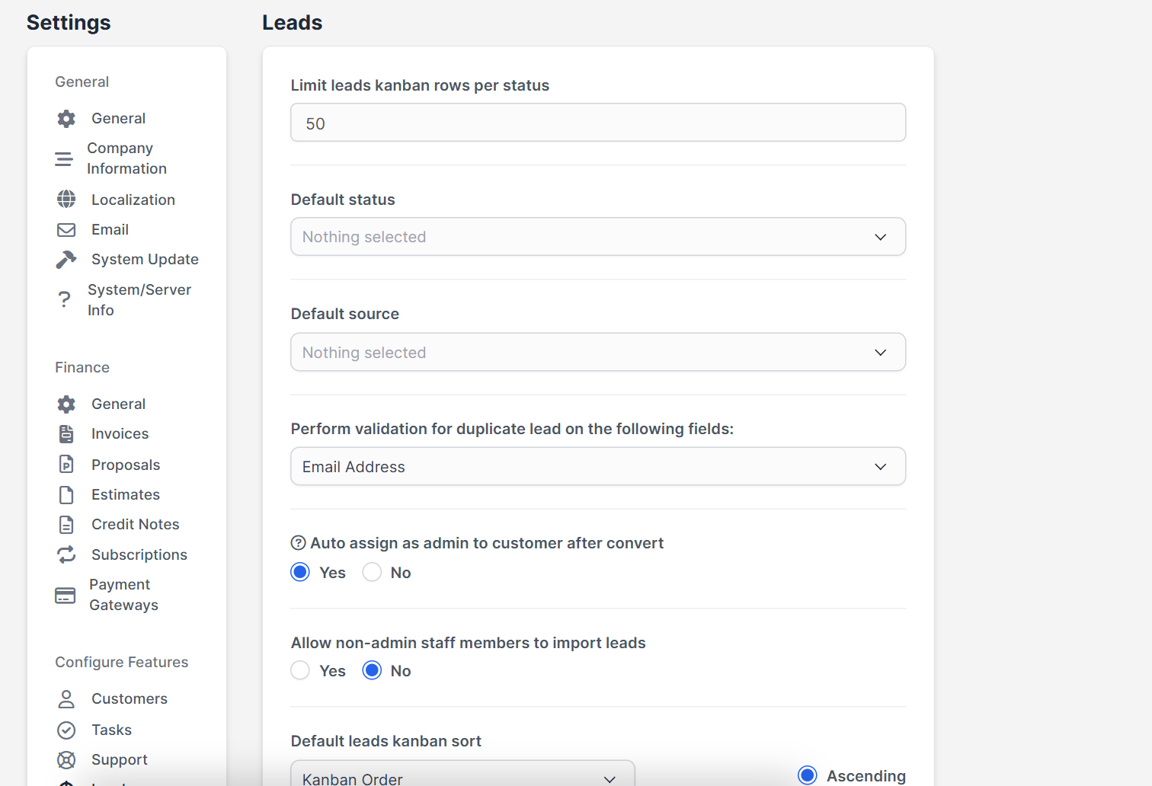Open Proposals settings page
The width and height of the screenshot is (1152, 786).
point(126,465)
